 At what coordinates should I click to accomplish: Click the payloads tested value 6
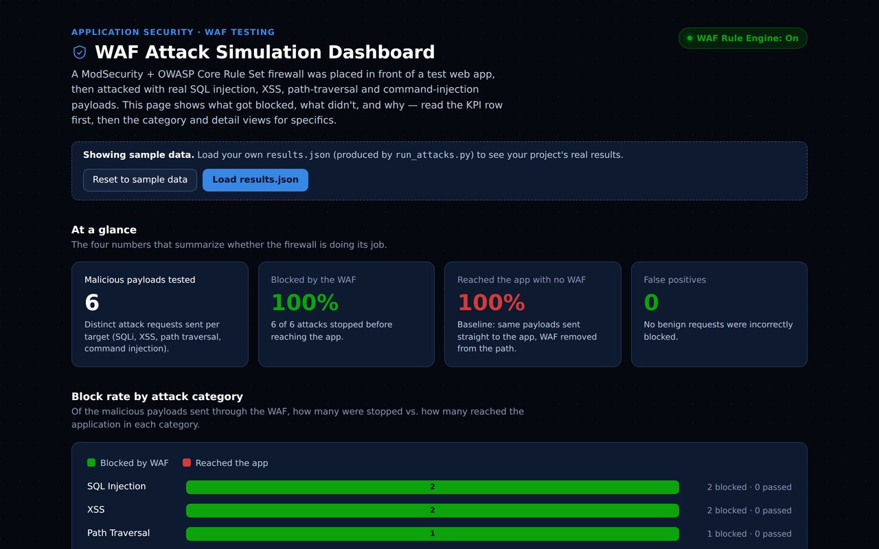[92, 303]
